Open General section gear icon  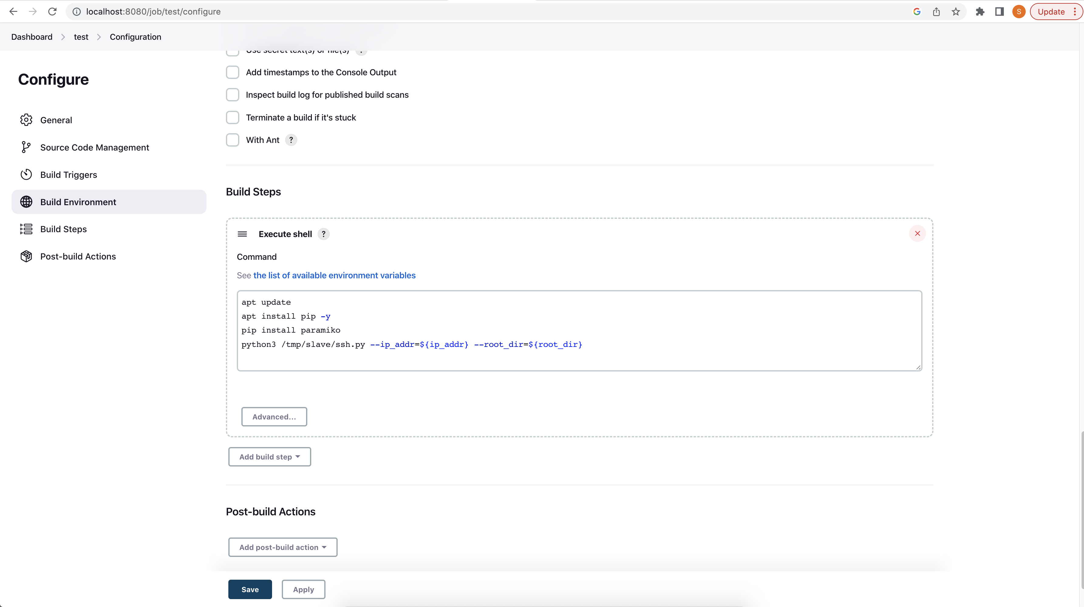click(26, 120)
